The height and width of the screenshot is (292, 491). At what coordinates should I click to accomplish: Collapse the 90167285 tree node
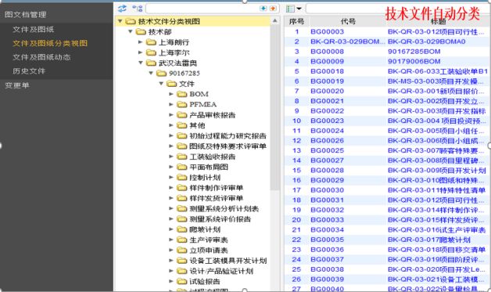[x=151, y=73]
